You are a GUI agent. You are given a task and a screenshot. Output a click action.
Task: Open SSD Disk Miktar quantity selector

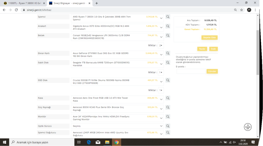[161, 90]
